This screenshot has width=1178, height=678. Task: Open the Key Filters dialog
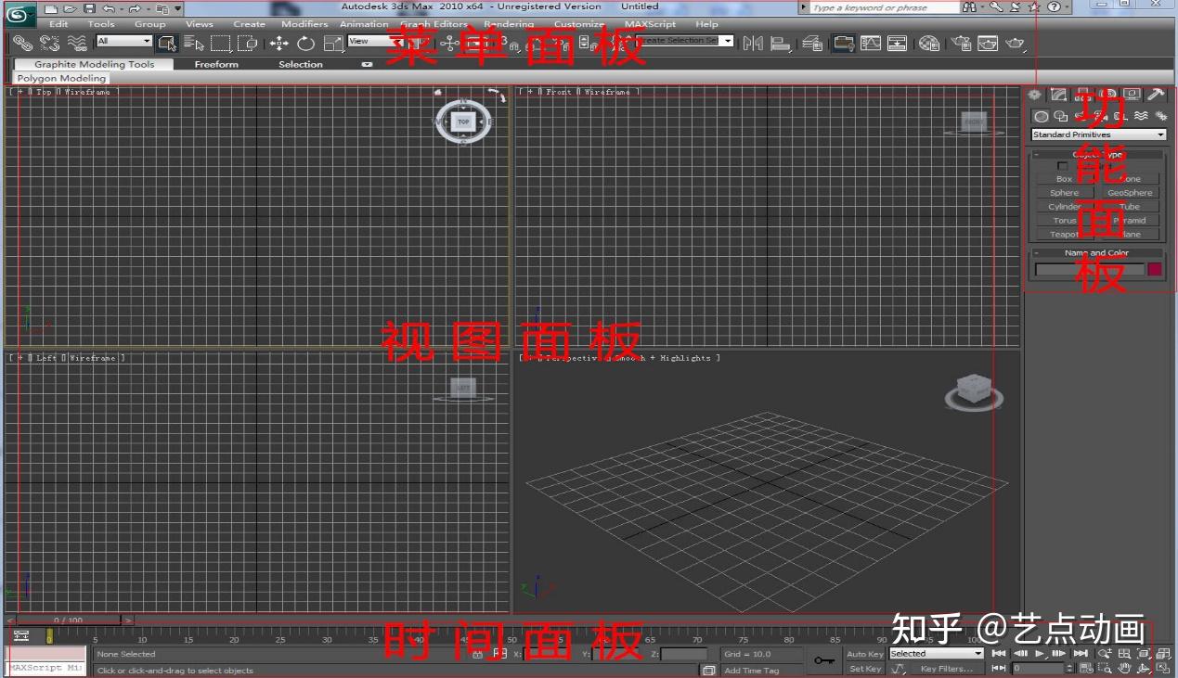tap(947, 669)
